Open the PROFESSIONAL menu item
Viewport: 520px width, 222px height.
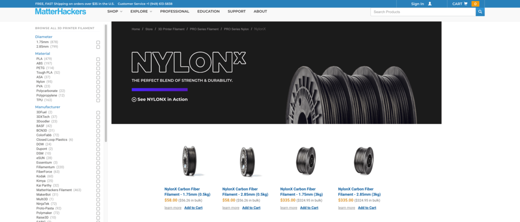click(x=175, y=11)
